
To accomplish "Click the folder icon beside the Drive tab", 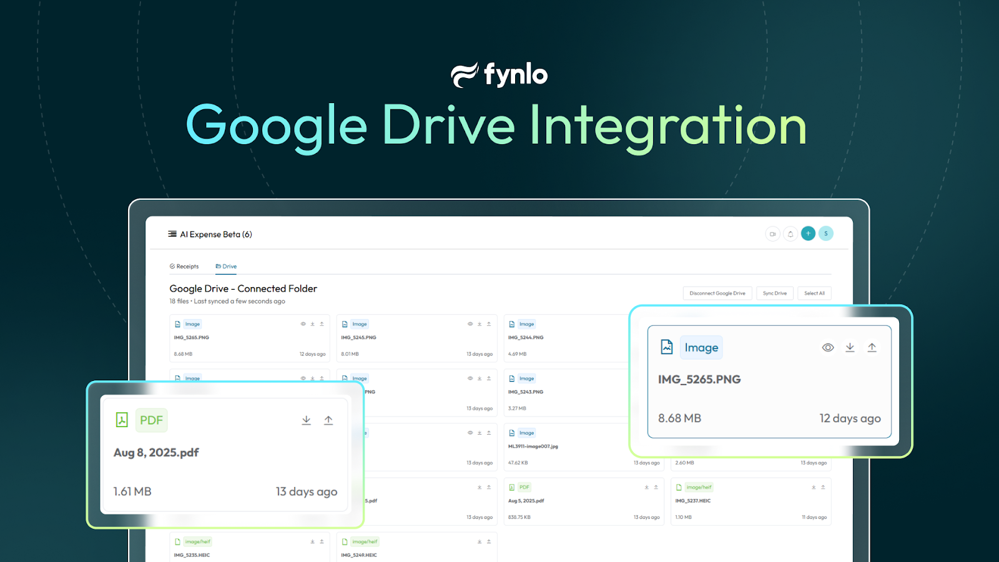I will click(219, 266).
